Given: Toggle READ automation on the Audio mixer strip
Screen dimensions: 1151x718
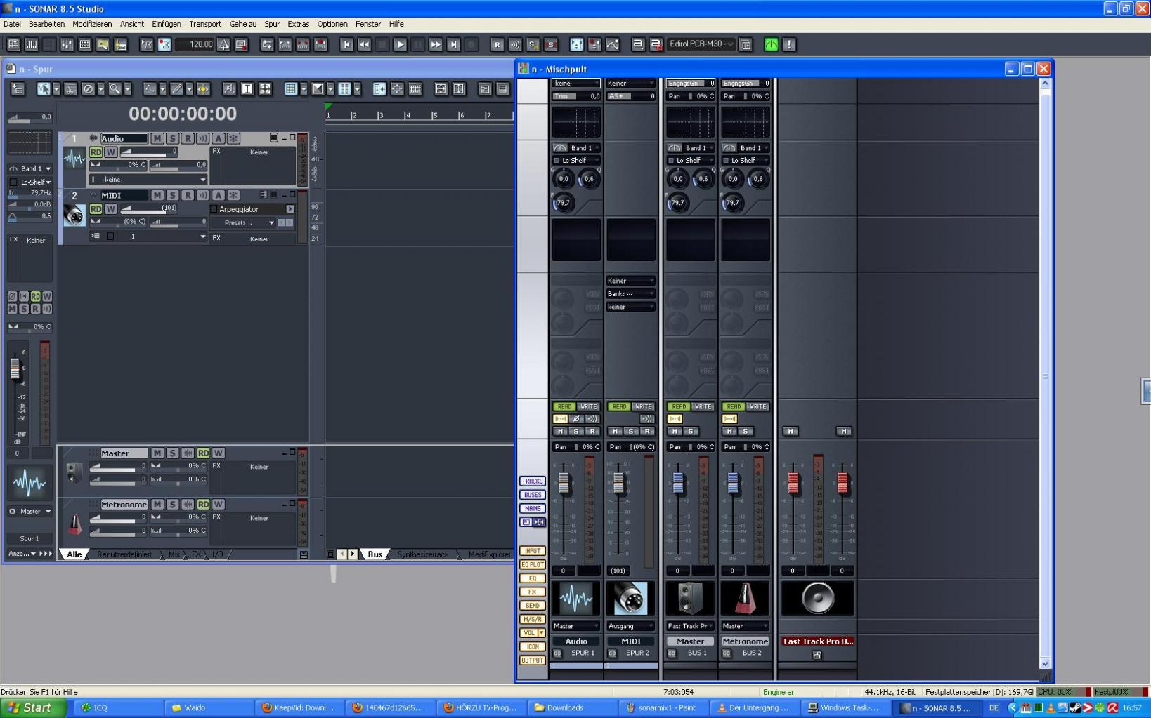Looking at the screenshot, I should 564,406.
